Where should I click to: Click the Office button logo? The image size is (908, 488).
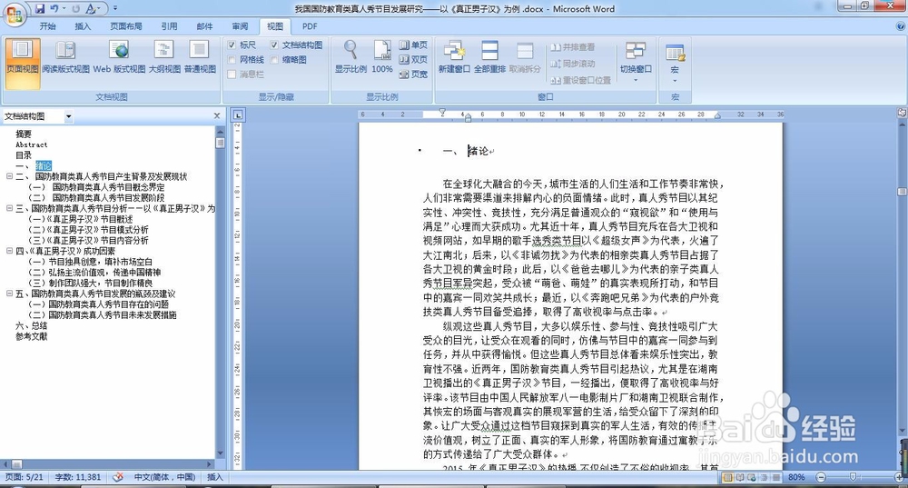click(x=15, y=15)
